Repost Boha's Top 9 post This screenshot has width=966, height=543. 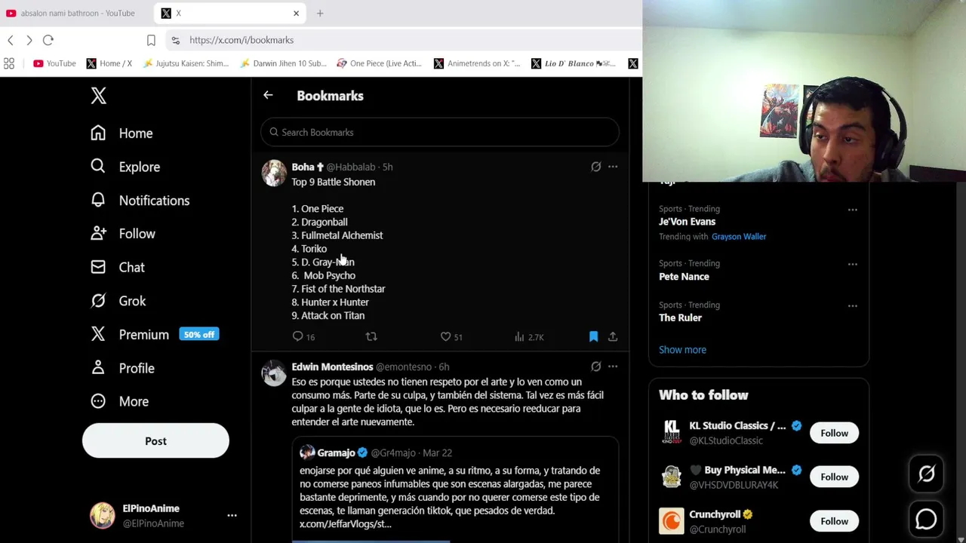pyautogui.click(x=371, y=337)
